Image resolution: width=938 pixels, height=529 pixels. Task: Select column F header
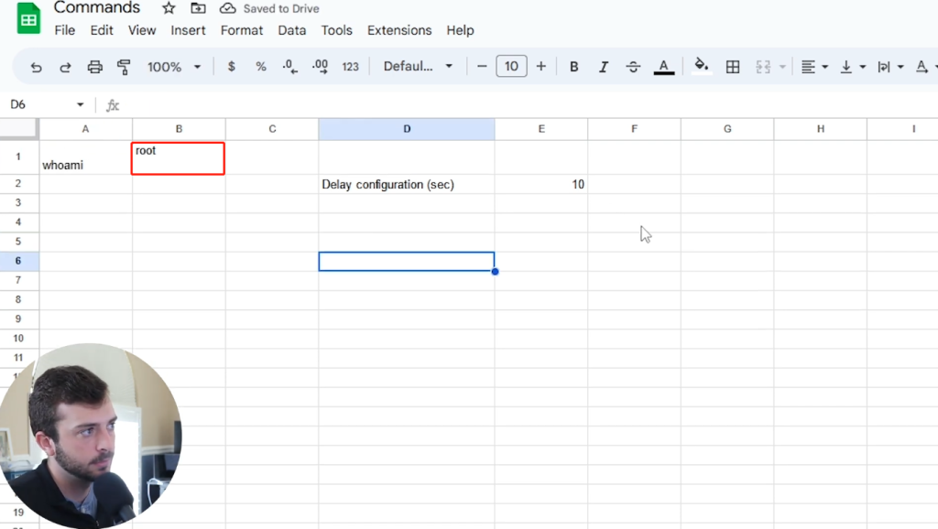click(x=634, y=129)
